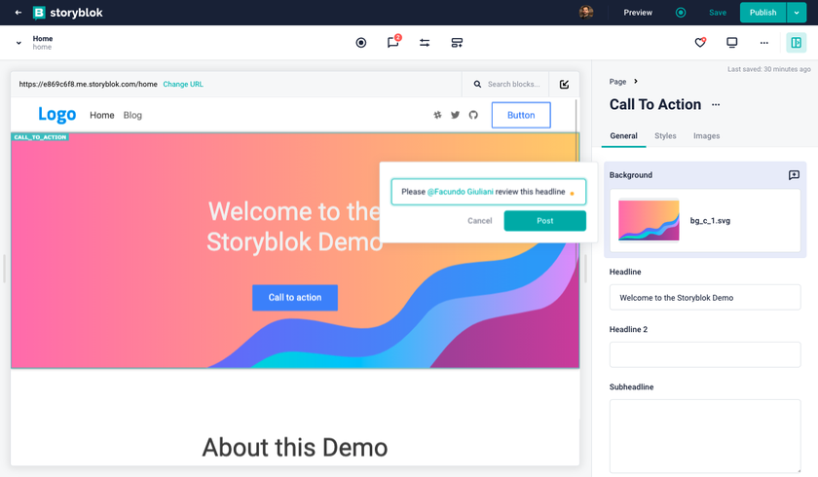Screen dimensions: 818x477
Task: Click the GitHub icon in preview navbar
Action: pos(473,115)
